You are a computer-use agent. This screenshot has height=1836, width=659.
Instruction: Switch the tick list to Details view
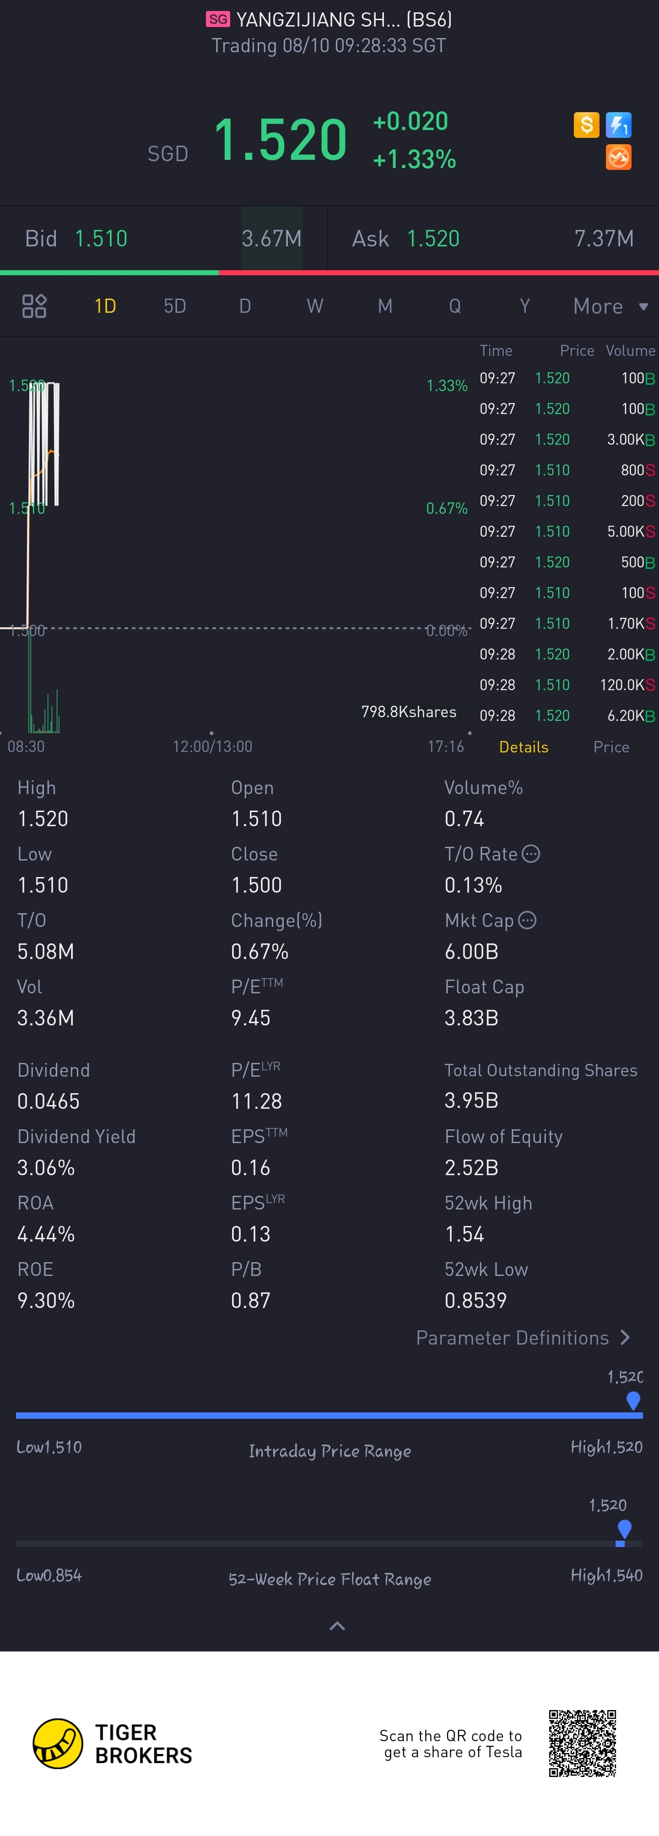(524, 747)
